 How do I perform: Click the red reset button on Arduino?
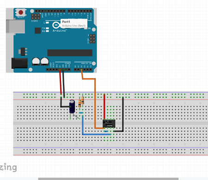click(21, 12)
